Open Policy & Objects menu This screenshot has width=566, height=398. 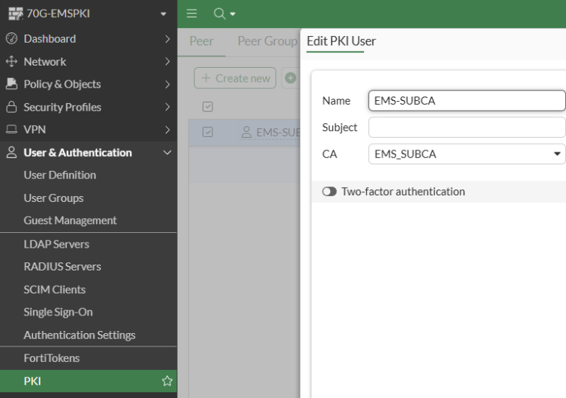62,84
